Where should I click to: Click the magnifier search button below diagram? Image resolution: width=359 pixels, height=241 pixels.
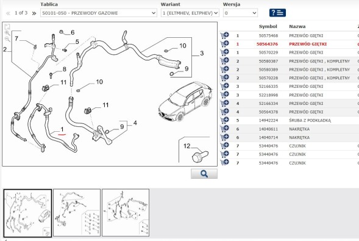pos(204,174)
